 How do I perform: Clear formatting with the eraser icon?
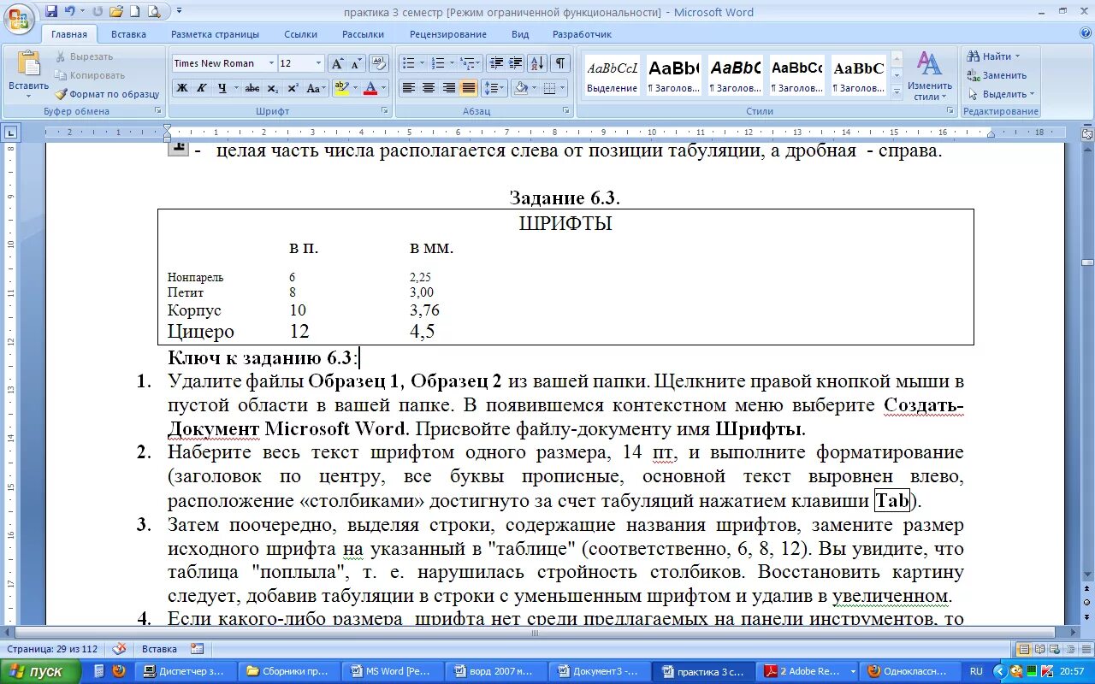click(x=380, y=63)
